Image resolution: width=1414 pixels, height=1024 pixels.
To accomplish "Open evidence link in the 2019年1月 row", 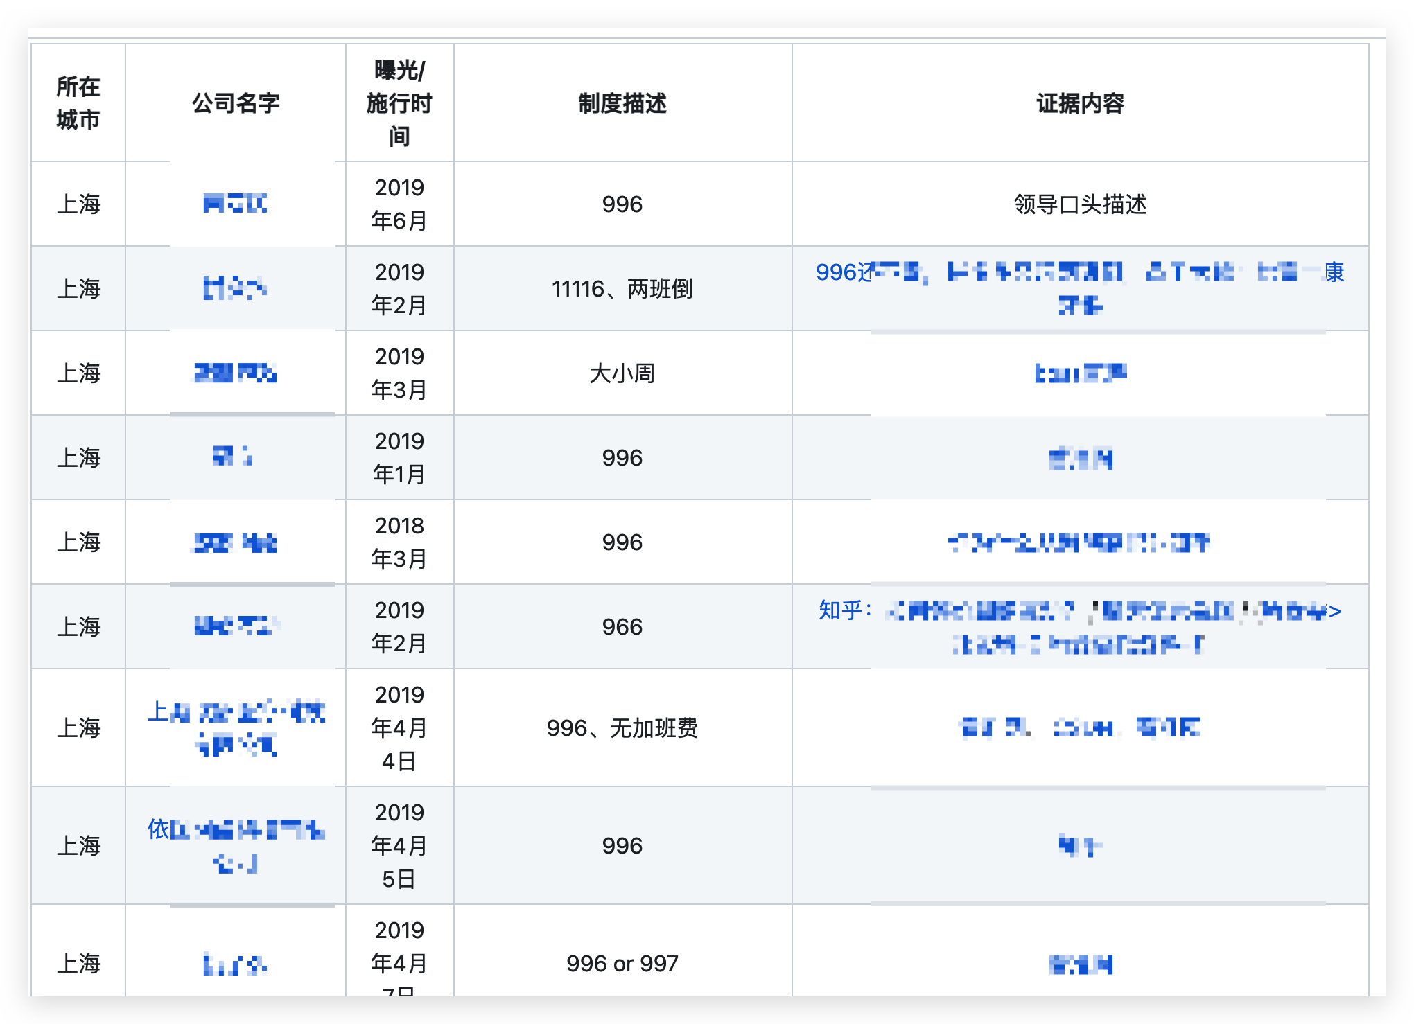I will [x=1080, y=459].
